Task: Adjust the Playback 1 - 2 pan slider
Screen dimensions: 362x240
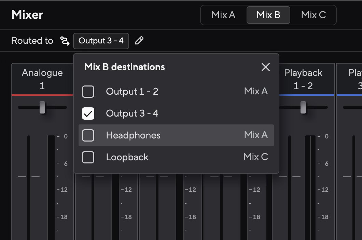Action: tap(303, 107)
